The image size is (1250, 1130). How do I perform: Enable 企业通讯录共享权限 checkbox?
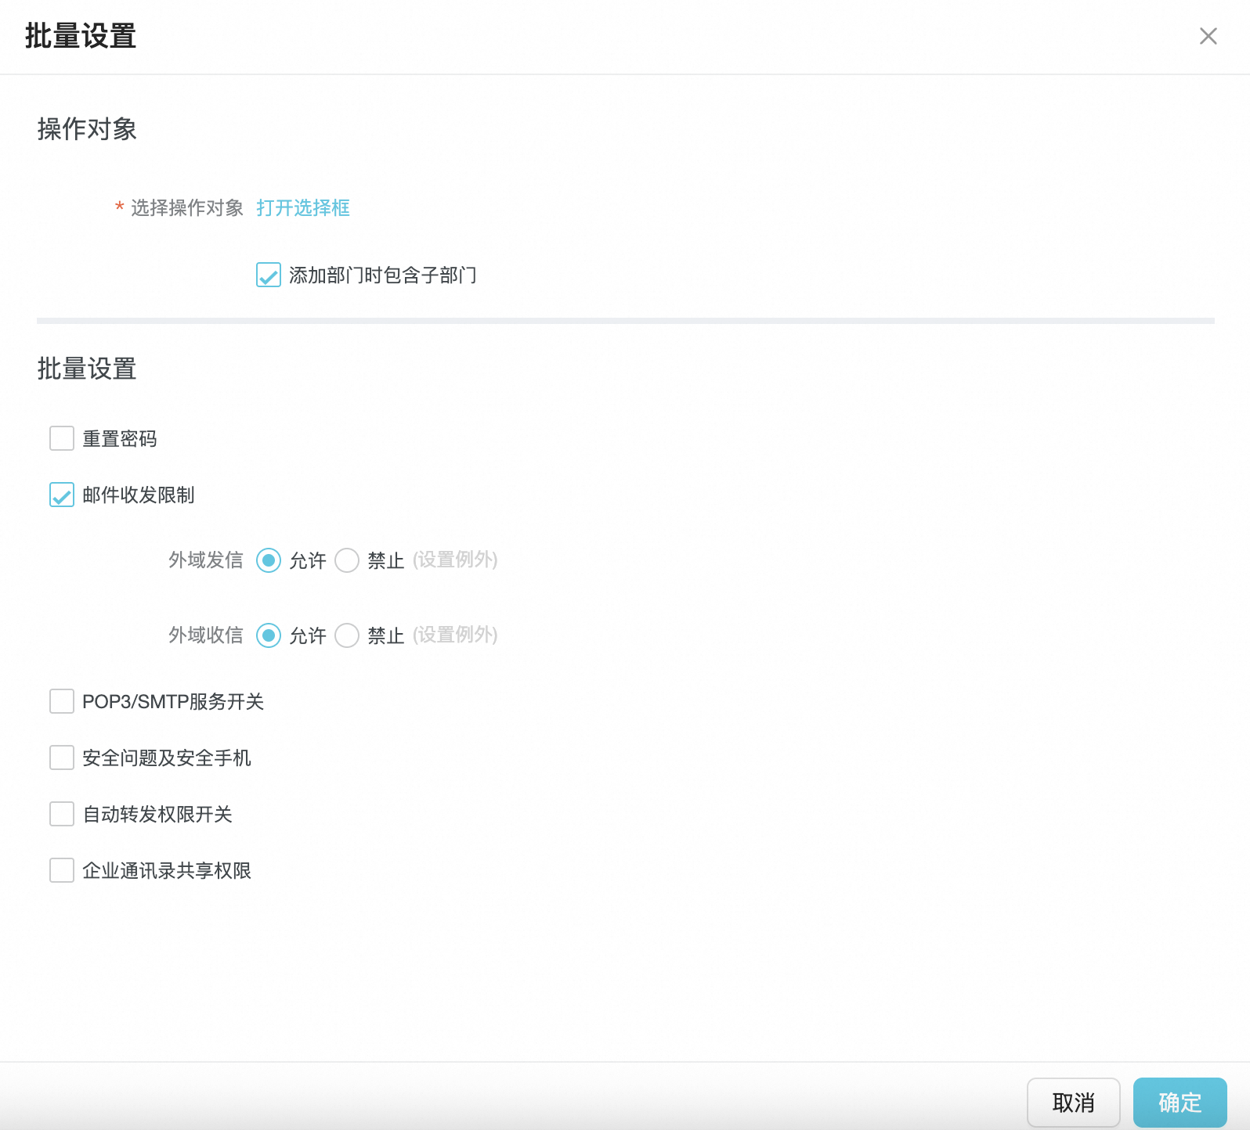click(x=62, y=870)
